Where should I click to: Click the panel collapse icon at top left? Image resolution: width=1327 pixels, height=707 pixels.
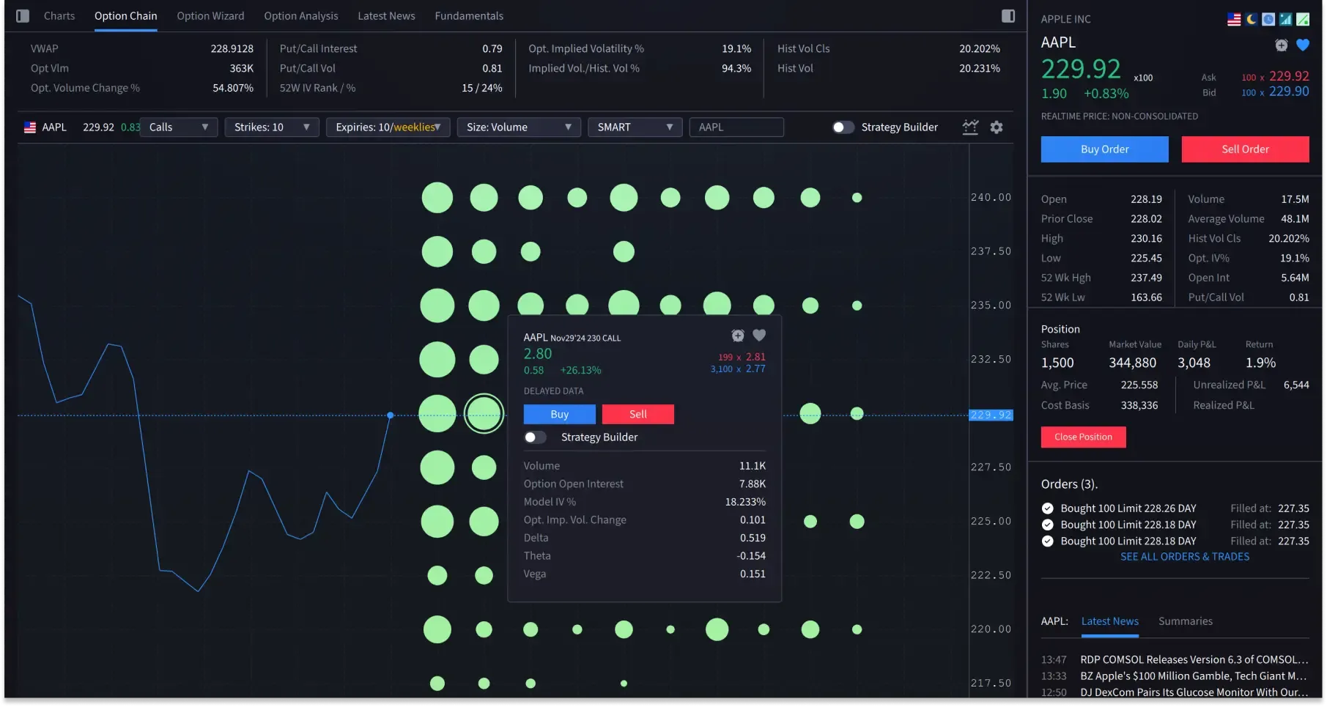pyautogui.click(x=21, y=15)
